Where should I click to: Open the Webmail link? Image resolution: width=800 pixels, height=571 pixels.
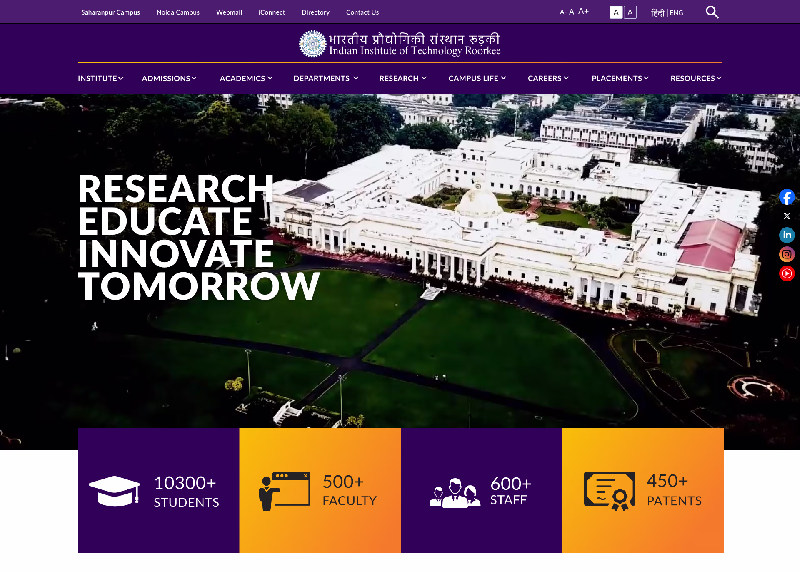(x=229, y=12)
